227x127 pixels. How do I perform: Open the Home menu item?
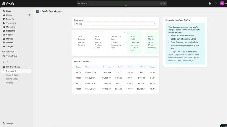point(9,11)
